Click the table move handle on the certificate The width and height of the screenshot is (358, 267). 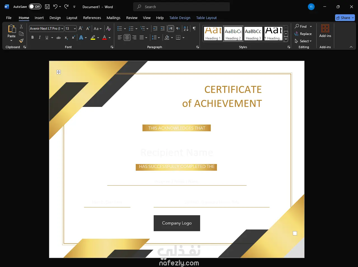(x=59, y=72)
